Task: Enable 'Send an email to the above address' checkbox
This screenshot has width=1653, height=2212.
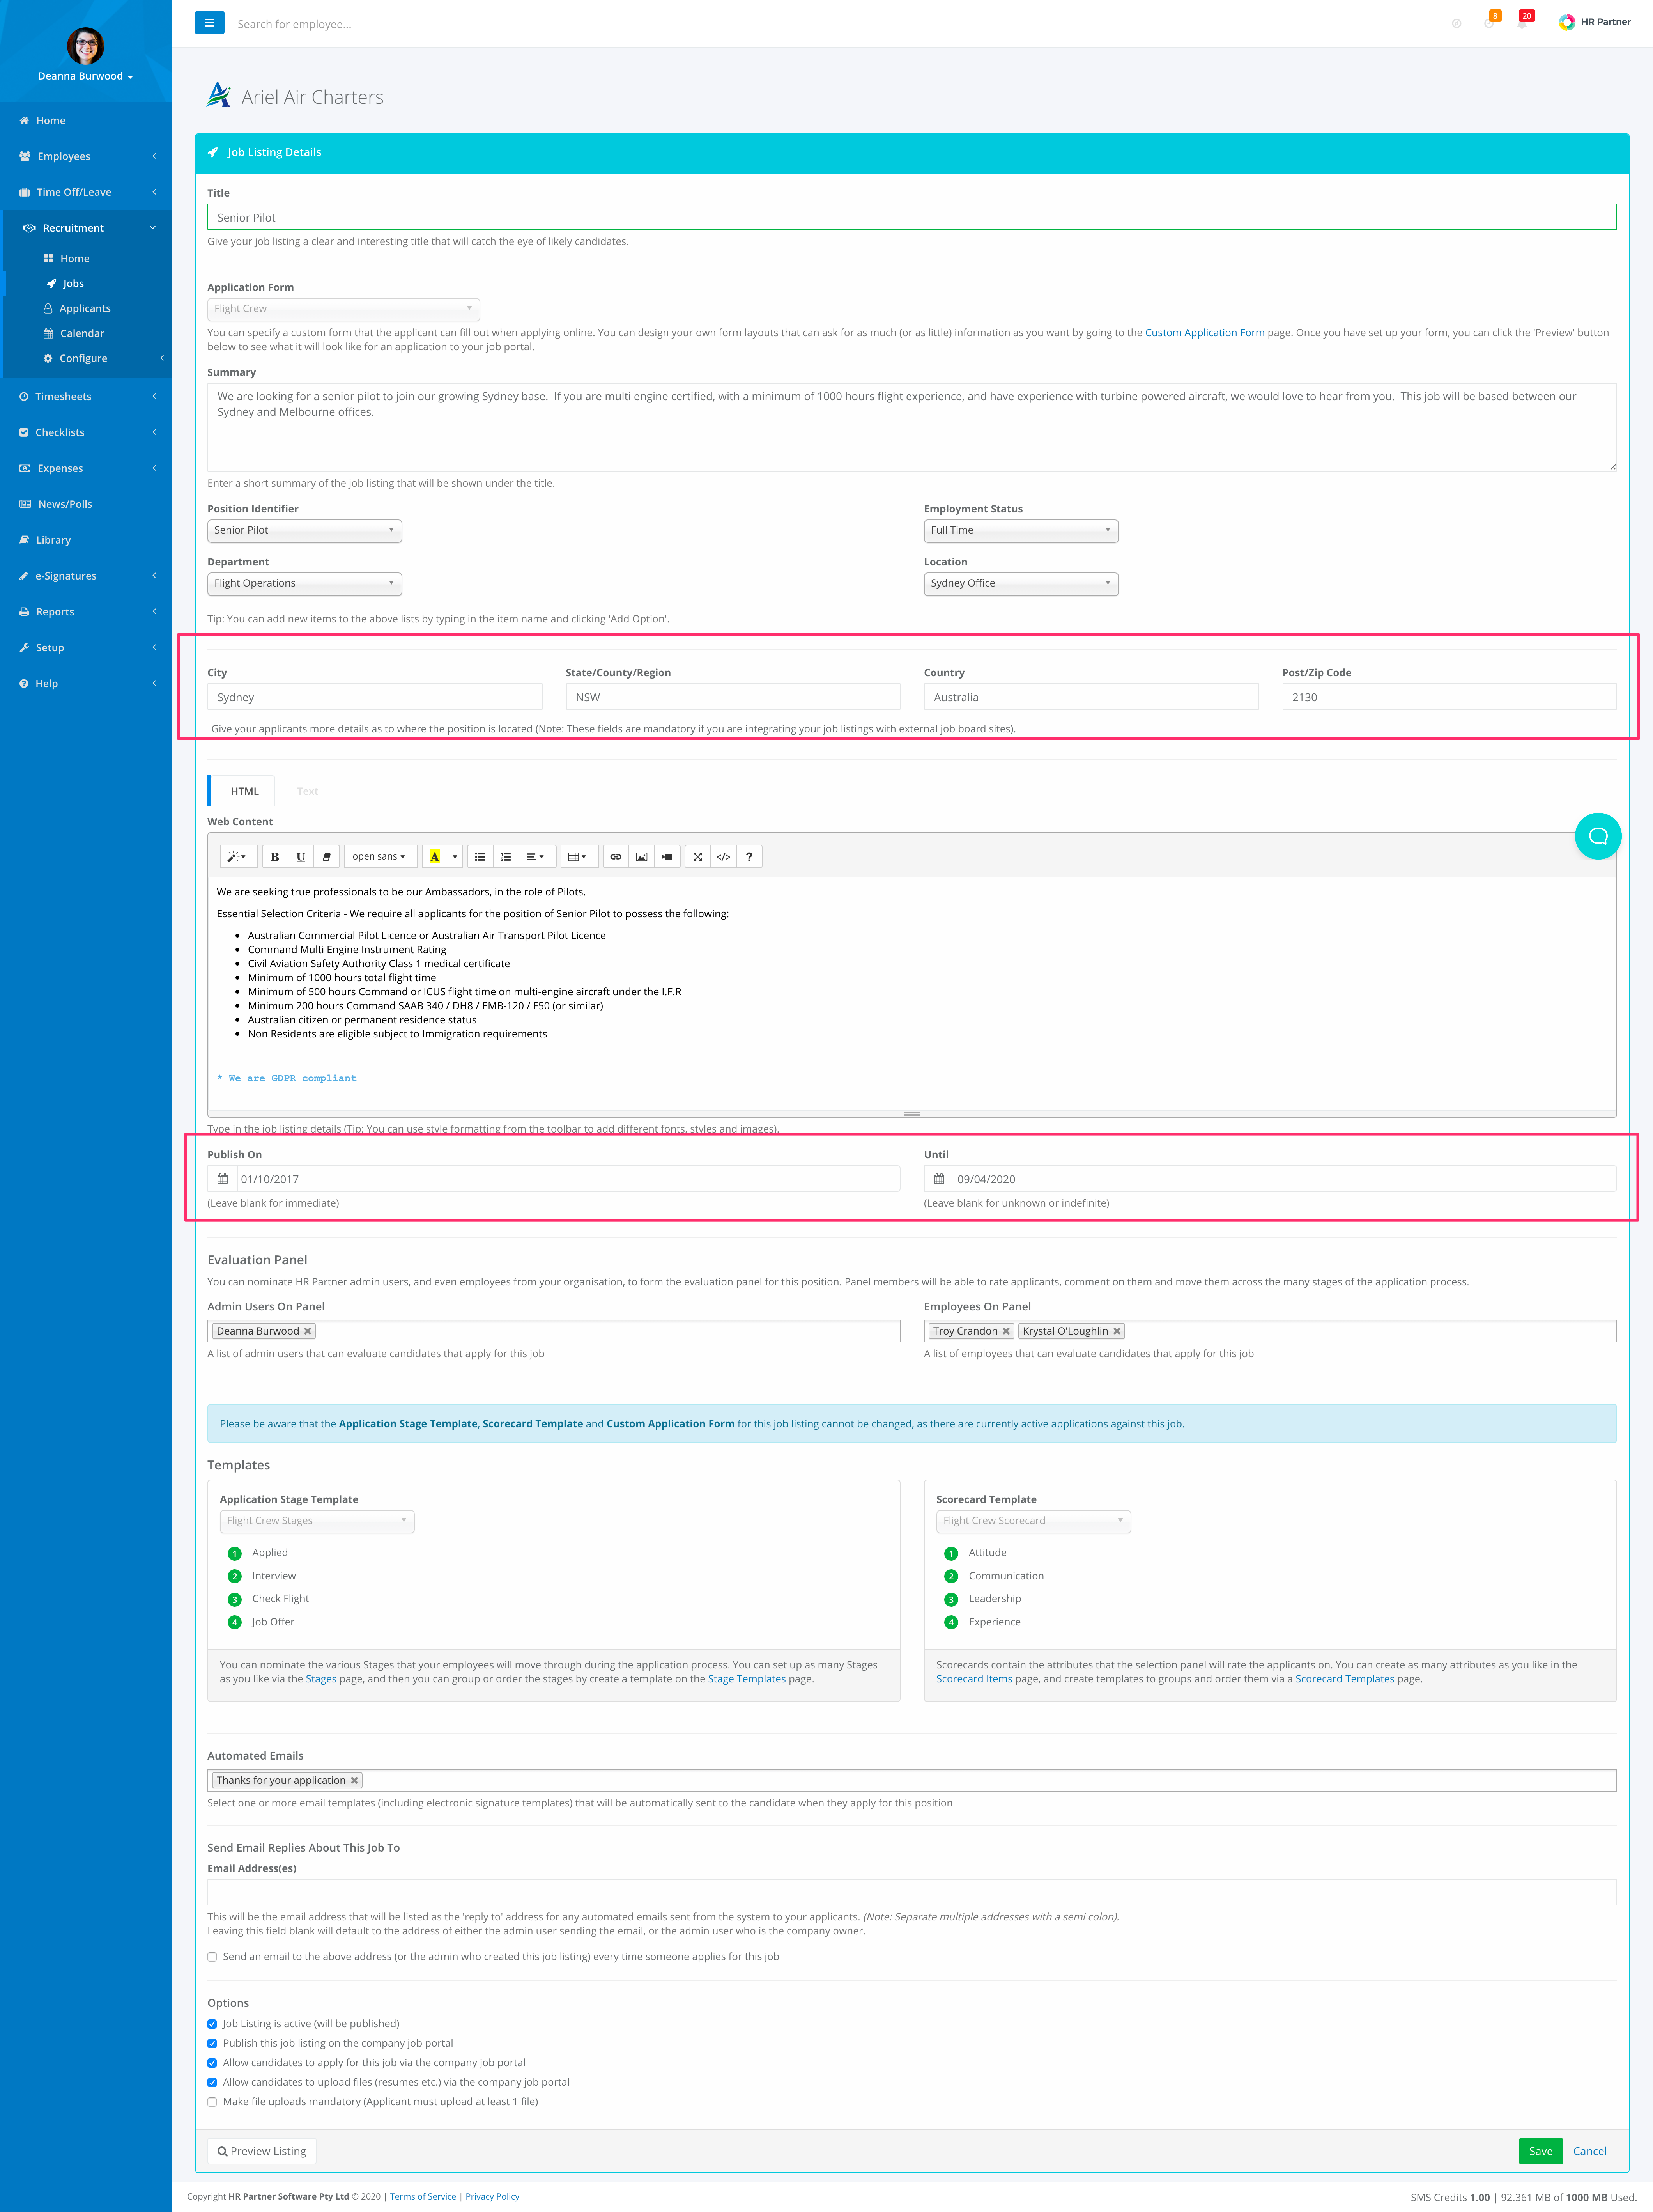Action: (212, 1957)
